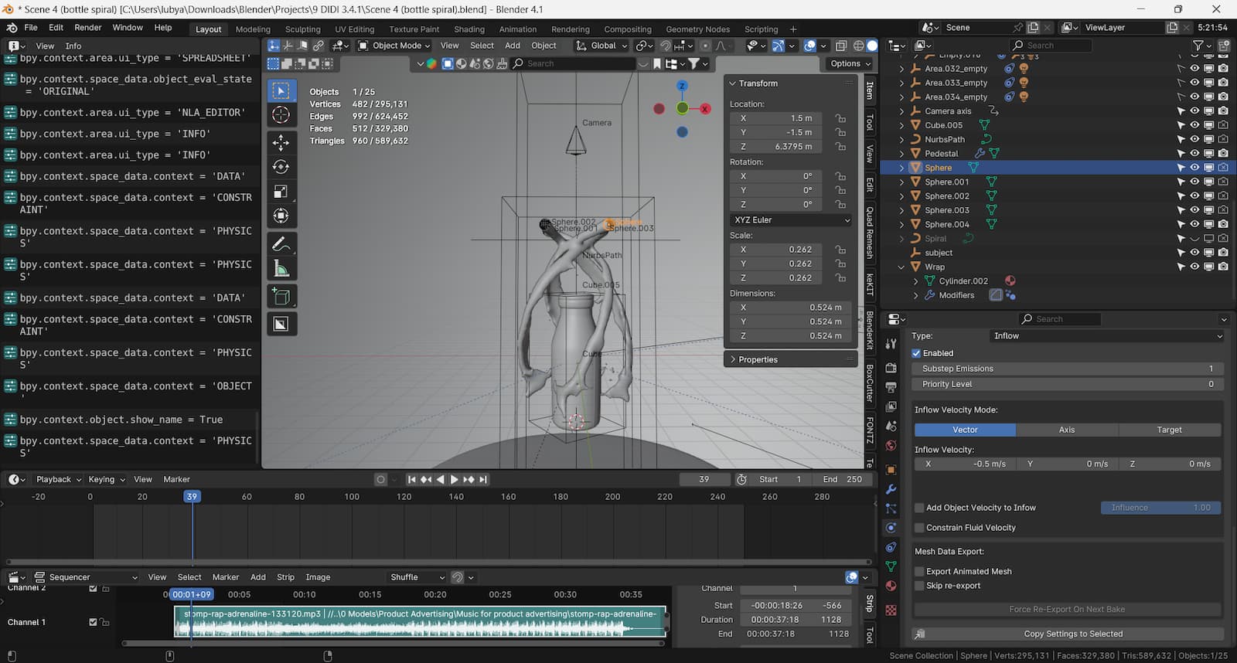Activate the Scale tool
Viewport: 1237px width, 663px height.
coord(281,192)
